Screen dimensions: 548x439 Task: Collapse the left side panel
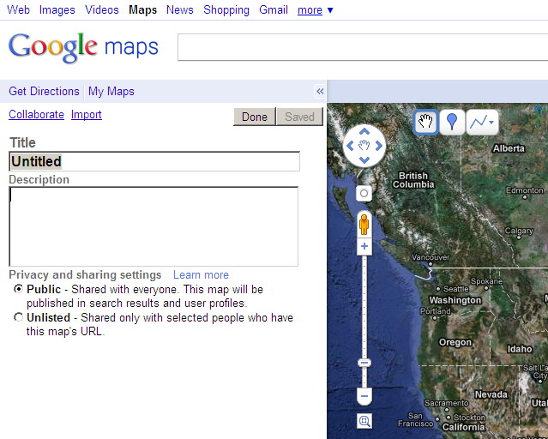[320, 92]
